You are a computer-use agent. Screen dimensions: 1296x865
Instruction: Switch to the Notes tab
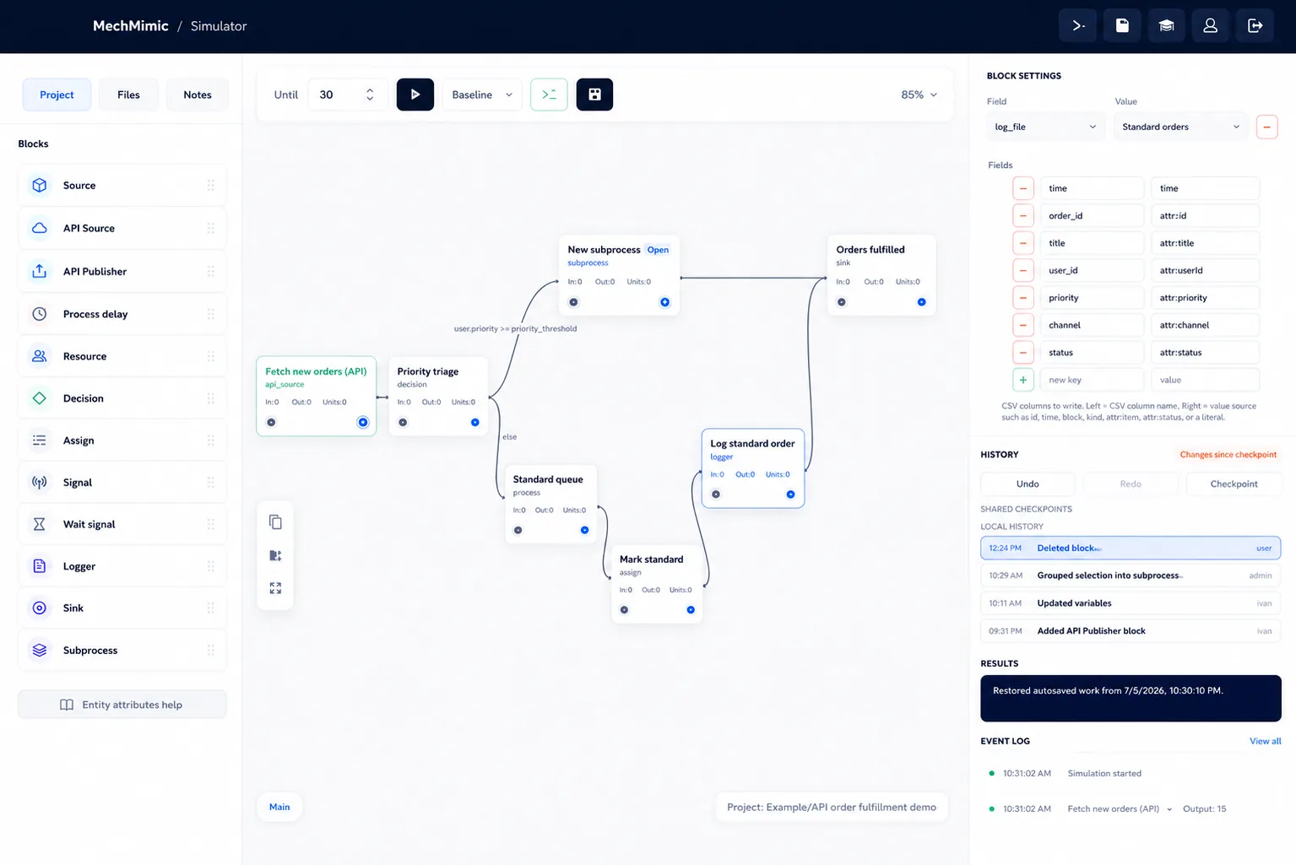[198, 95]
